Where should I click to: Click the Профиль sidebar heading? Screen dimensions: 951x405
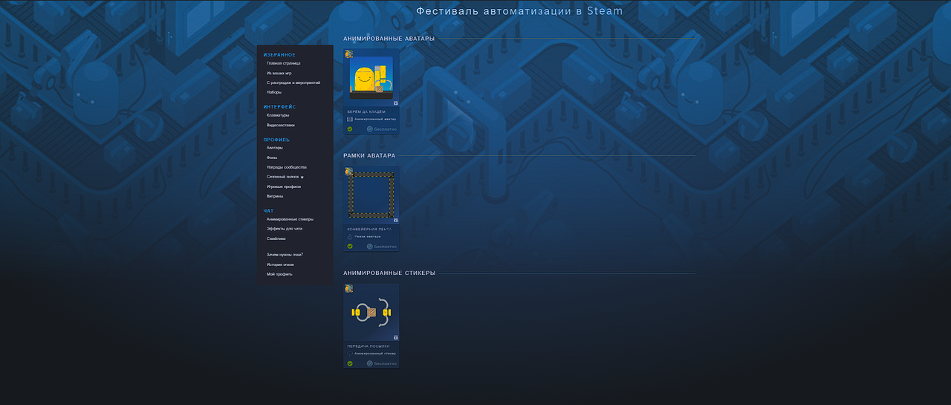(276, 140)
